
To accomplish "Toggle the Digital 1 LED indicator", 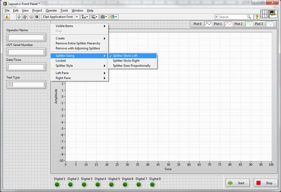I will 57,184.
